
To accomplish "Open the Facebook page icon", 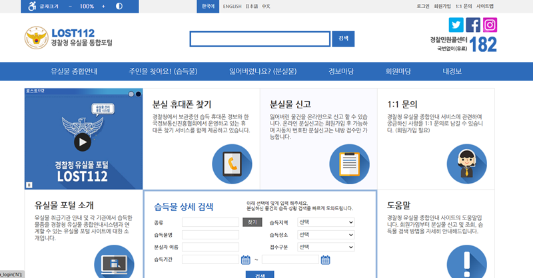I will tap(473, 25).
